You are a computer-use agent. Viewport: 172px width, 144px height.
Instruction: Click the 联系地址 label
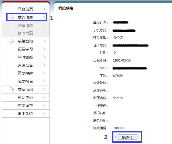[101, 121]
